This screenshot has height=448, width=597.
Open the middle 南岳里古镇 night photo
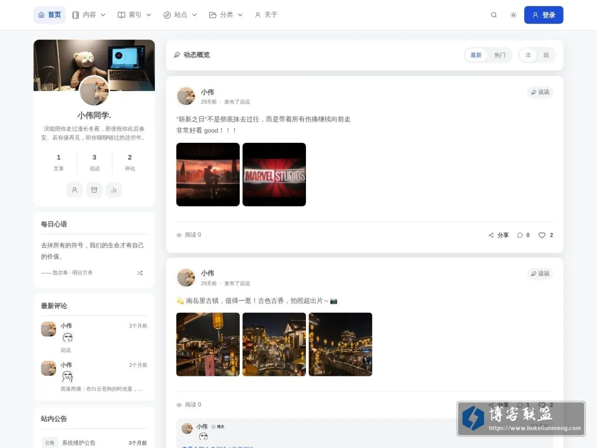pos(274,344)
